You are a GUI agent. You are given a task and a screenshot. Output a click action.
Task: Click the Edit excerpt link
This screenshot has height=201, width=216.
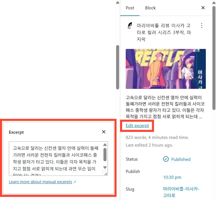137,126
